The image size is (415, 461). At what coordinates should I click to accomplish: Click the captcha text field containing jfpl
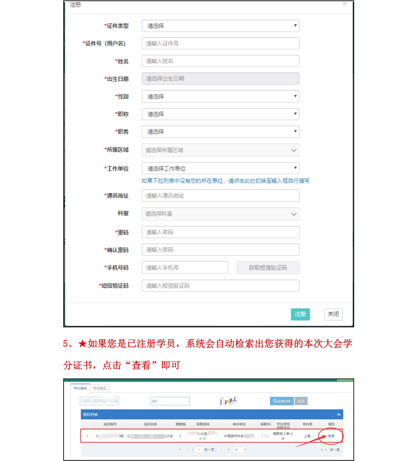click(x=170, y=401)
